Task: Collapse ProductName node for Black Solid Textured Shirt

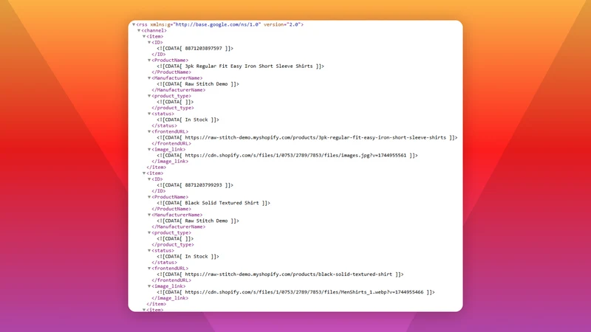Action: [x=149, y=197]
